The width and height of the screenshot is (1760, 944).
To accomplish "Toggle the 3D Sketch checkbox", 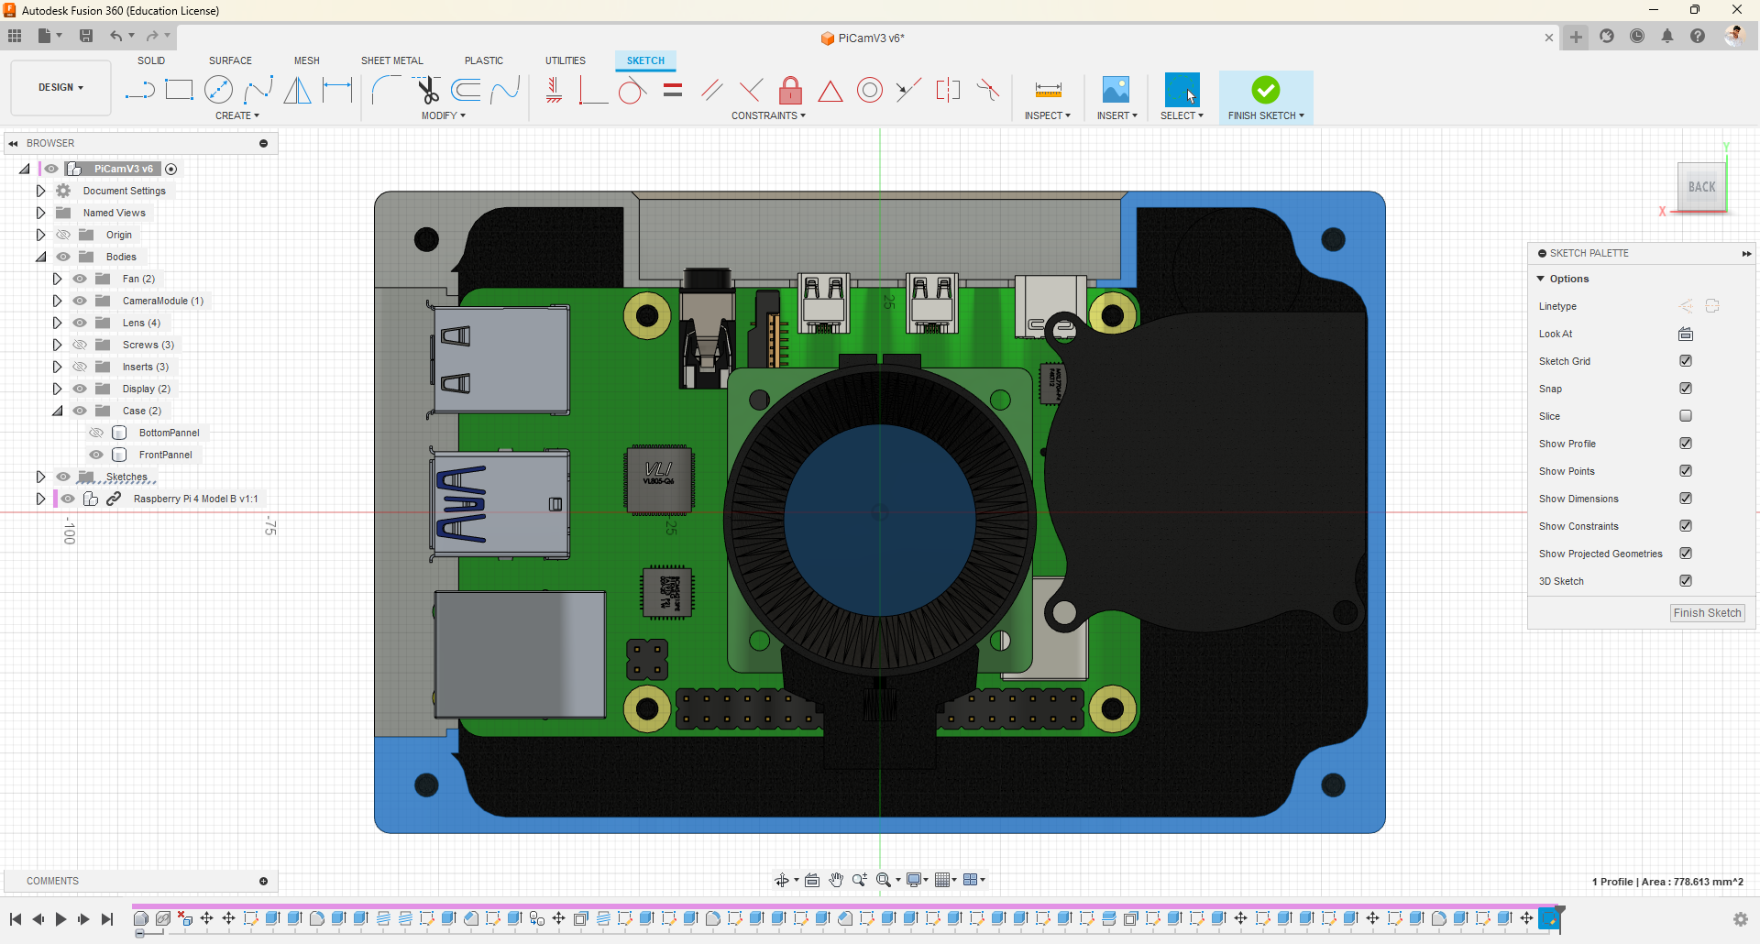I will tap(1686, 581).
